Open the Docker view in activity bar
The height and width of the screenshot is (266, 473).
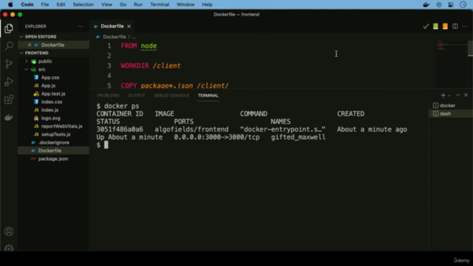tap(9, 117)
